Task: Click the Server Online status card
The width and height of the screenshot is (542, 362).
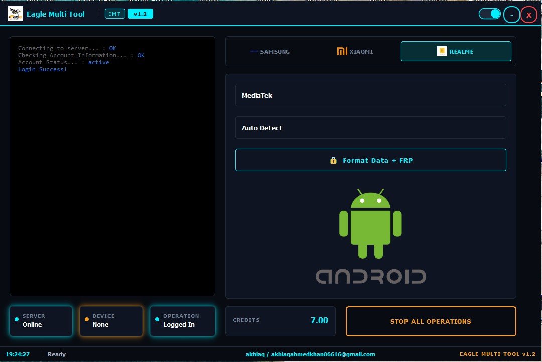Action: [41, 321]
